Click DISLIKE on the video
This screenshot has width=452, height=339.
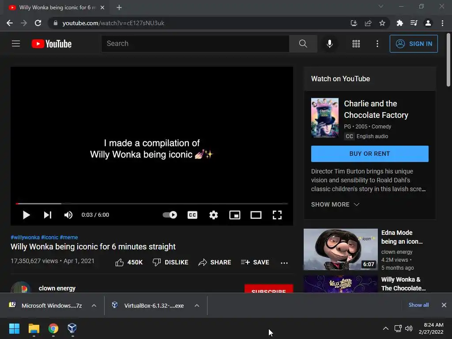point(170,262)
